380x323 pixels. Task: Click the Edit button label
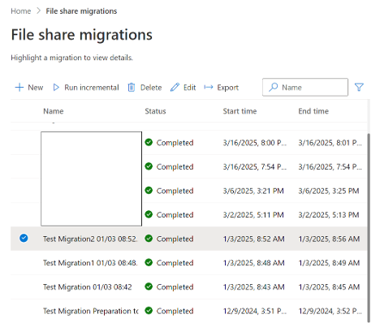tap(189, 88)
